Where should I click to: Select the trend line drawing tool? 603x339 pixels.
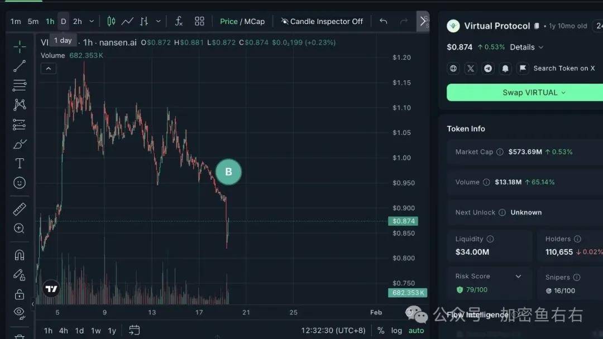click(x=20, y=66)
